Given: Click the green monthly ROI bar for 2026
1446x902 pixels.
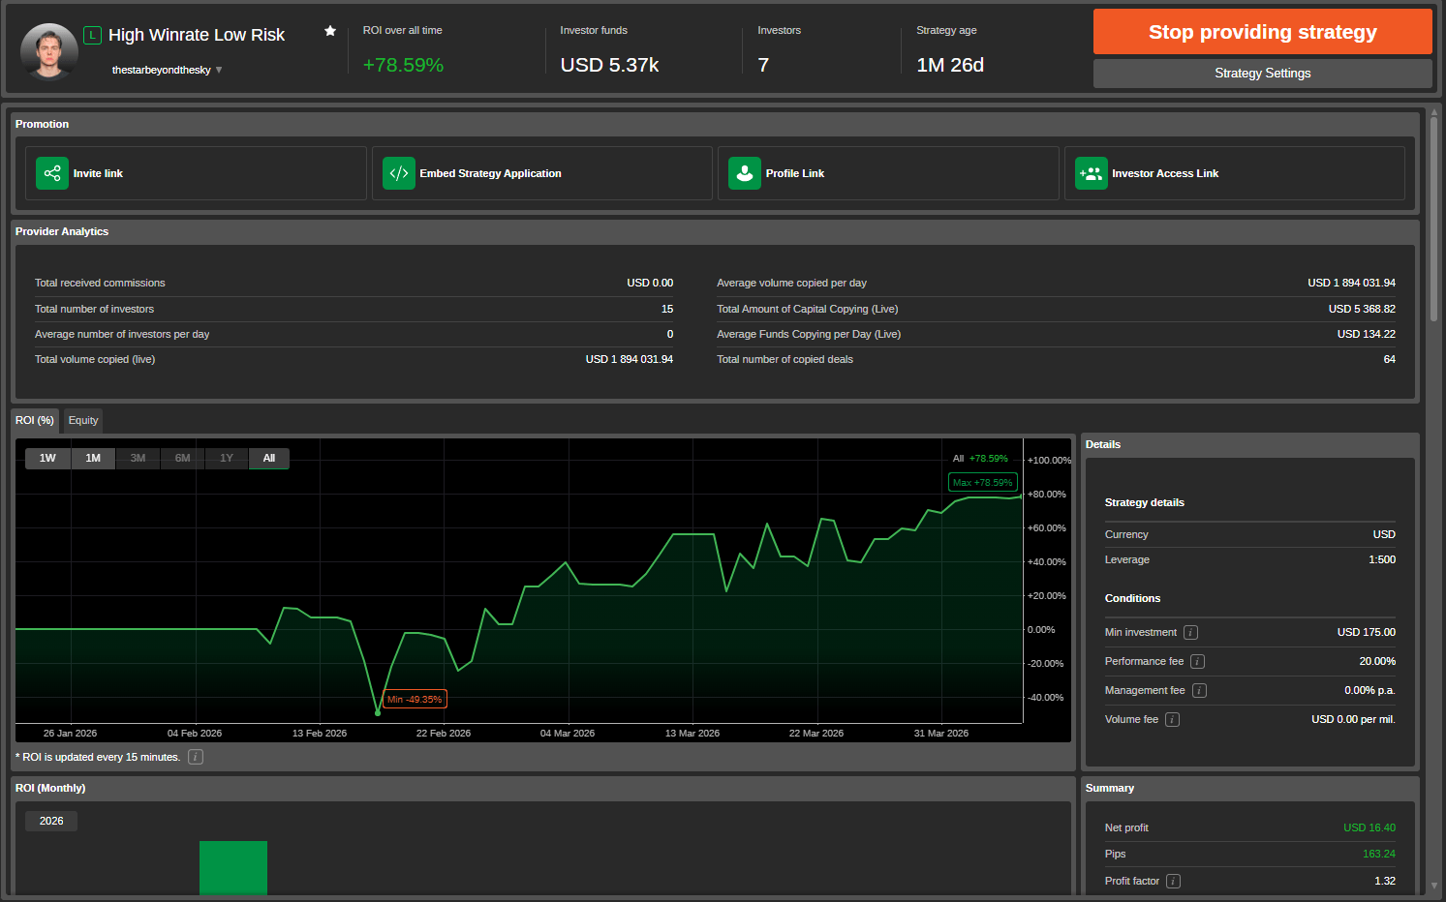Looking at the screenshot, I should (x=232, y=868).
